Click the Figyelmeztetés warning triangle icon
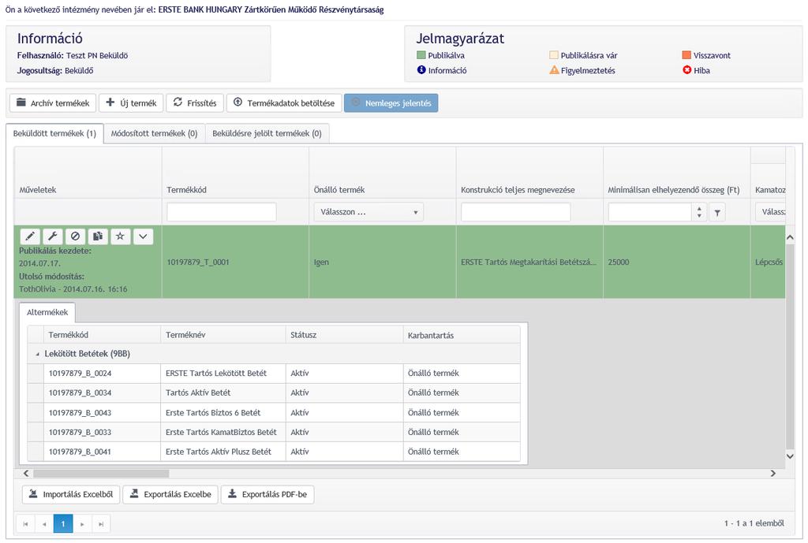The width and height of the screenshot is (808, 543). point(554,70)
